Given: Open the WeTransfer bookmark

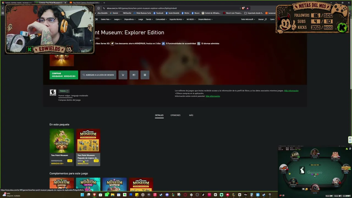Looking at the screenshot, I should point(126,13).
